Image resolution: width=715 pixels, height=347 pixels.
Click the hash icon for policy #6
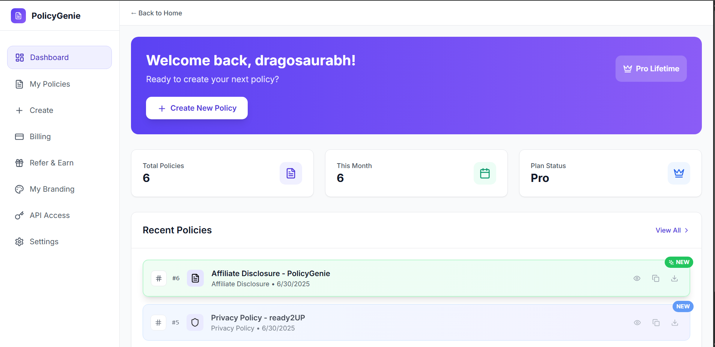(159, 278)
